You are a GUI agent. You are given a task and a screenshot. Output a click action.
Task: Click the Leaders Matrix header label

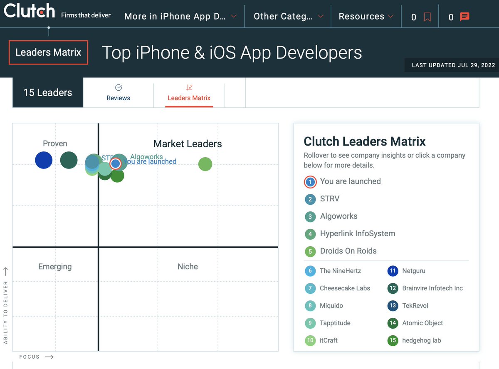tap(48, 53)
